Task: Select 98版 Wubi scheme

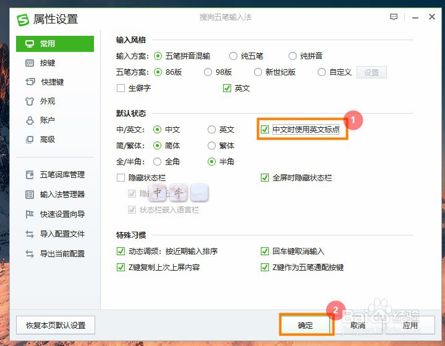Action: 208,72
